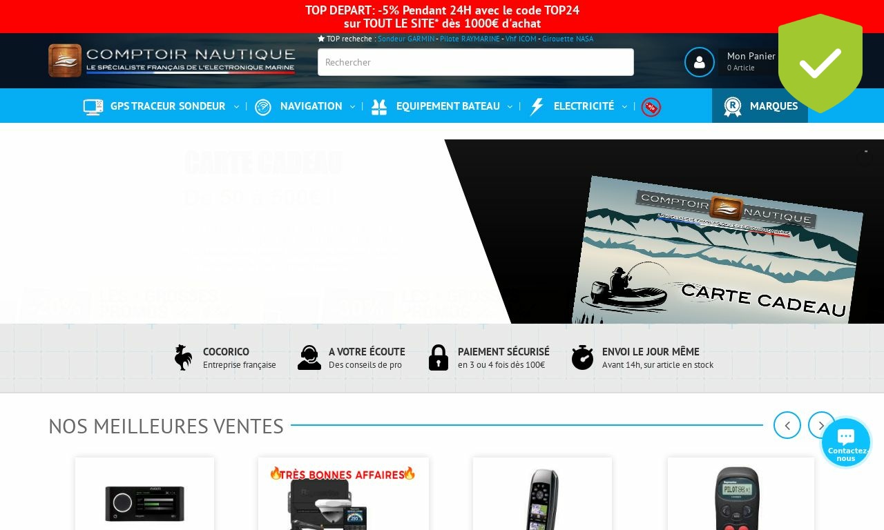Expand the Equipement Bateau dropdown
The width and height of the screenshot is (884, 530).
(x=448, y=106)
